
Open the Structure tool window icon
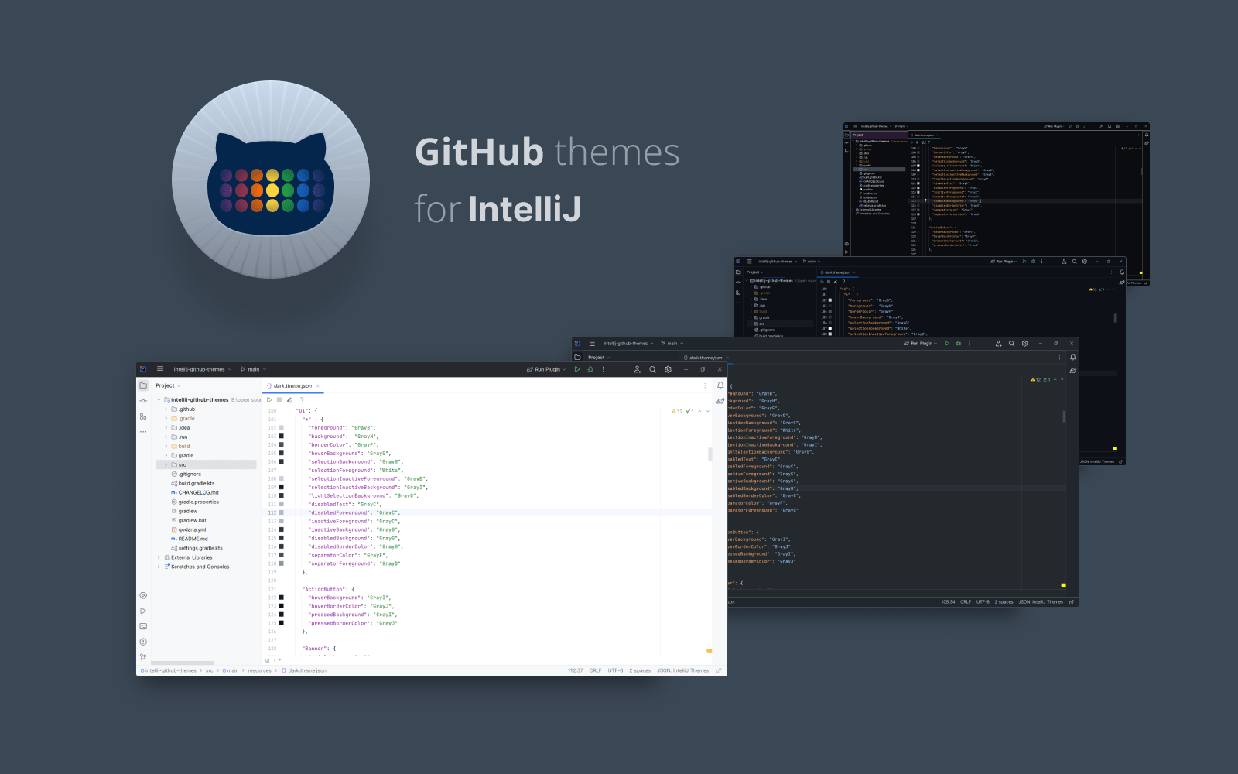click(143, 416)
